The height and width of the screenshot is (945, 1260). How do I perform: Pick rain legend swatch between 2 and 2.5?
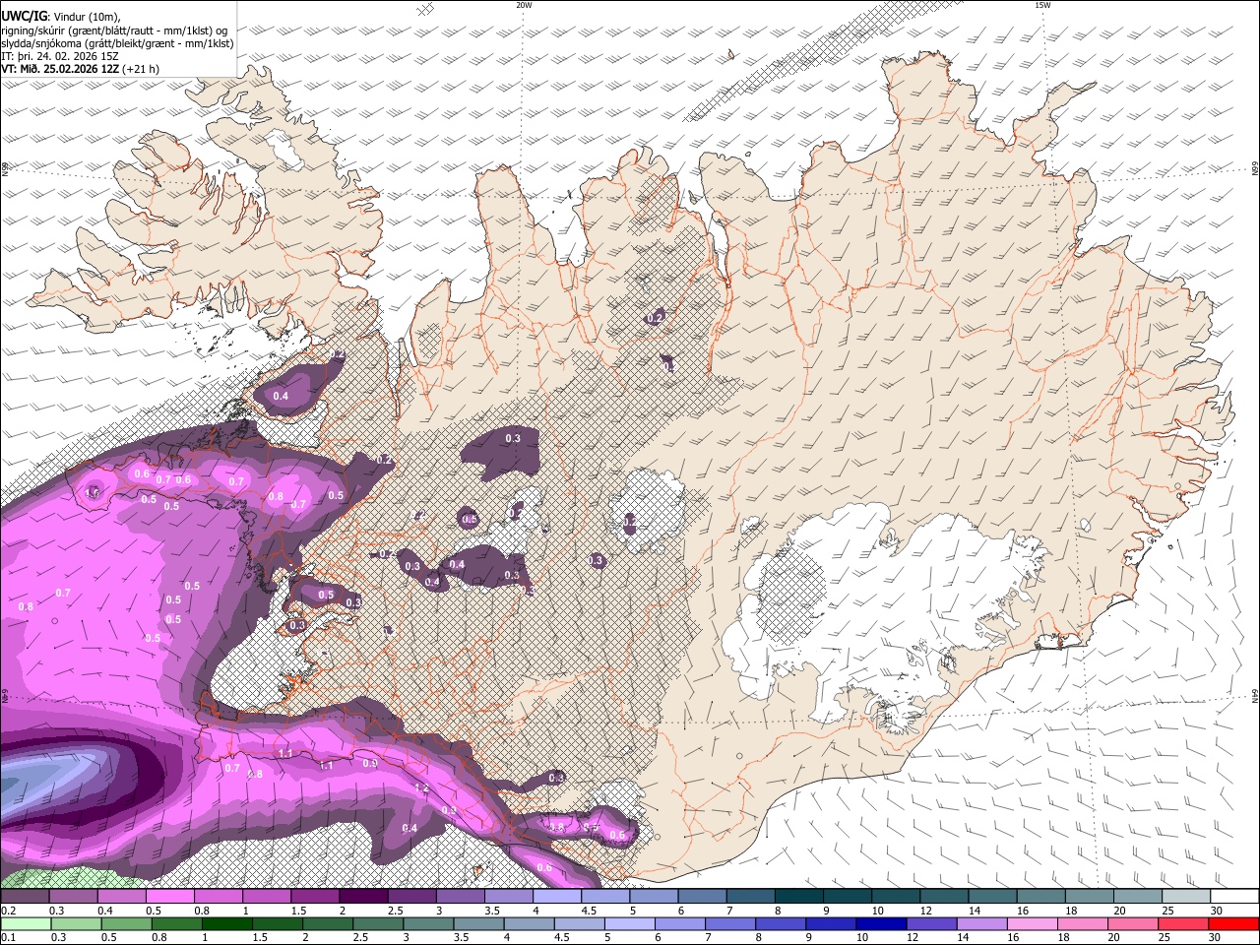(x=328, y=924)
